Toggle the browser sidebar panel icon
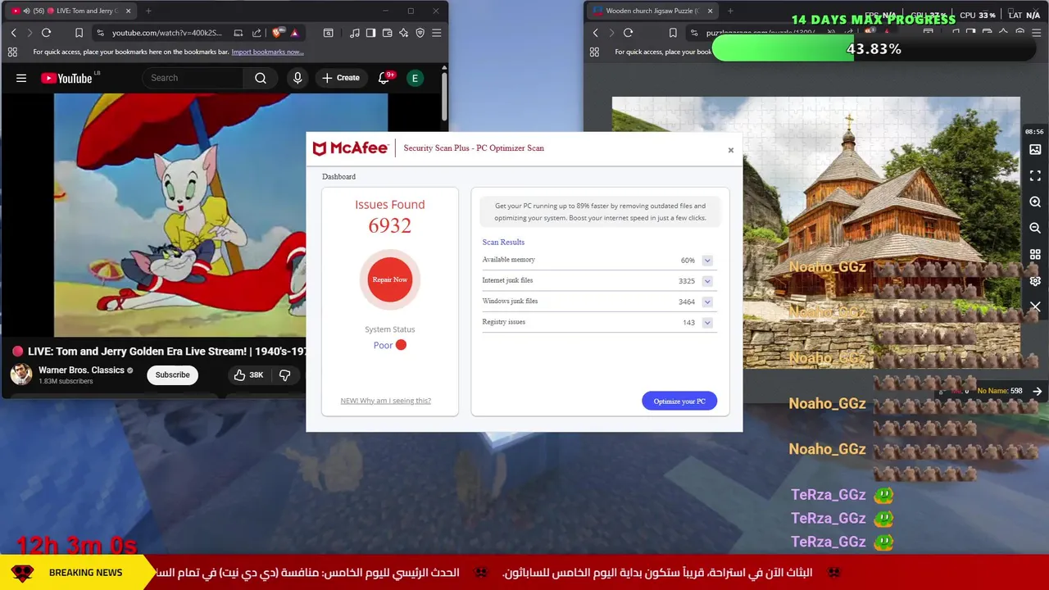The image size is (1049, 590). 370,33
